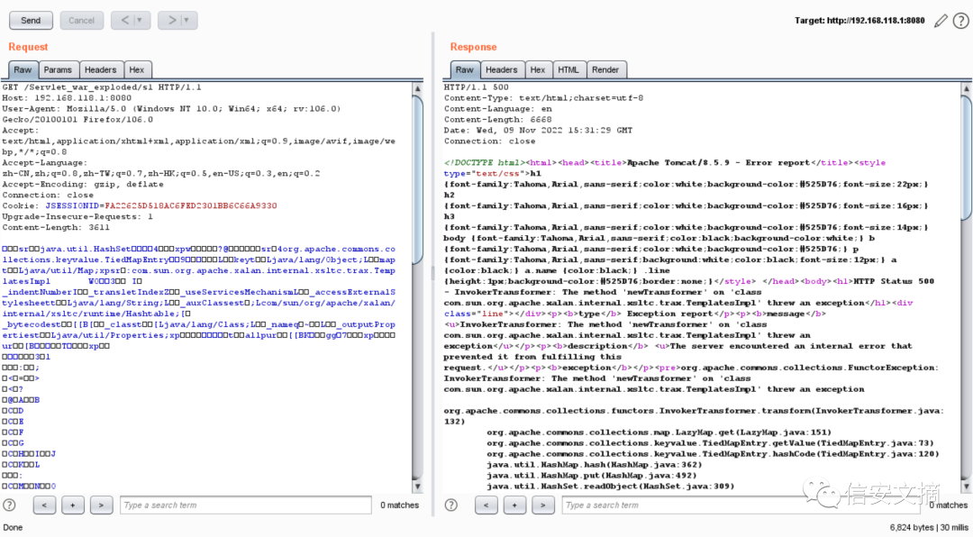Click response pane scroll-up arrow
Image resolution: width=973 pixels, height=537 pixels.
[x=966, y=88]
